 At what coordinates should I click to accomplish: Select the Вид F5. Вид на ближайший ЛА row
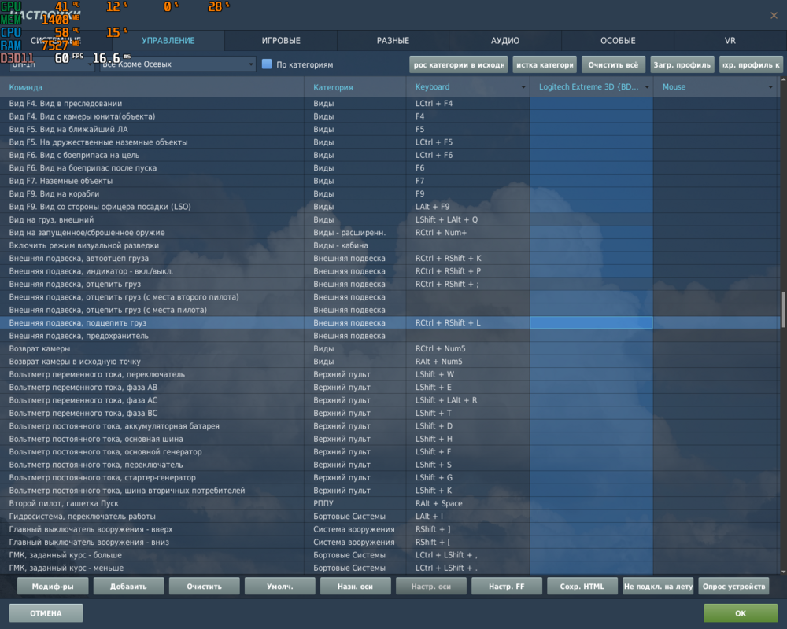(157, 129)
